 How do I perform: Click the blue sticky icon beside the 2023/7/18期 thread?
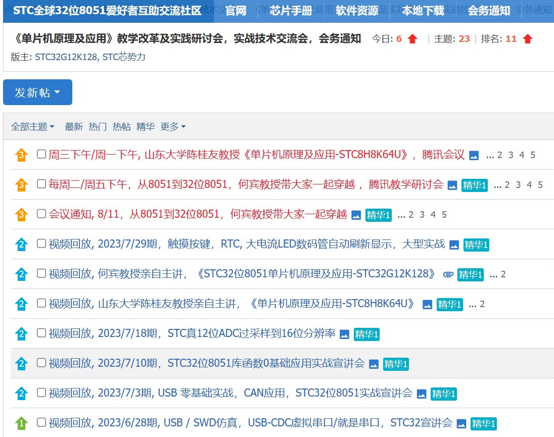click(21, 333)
